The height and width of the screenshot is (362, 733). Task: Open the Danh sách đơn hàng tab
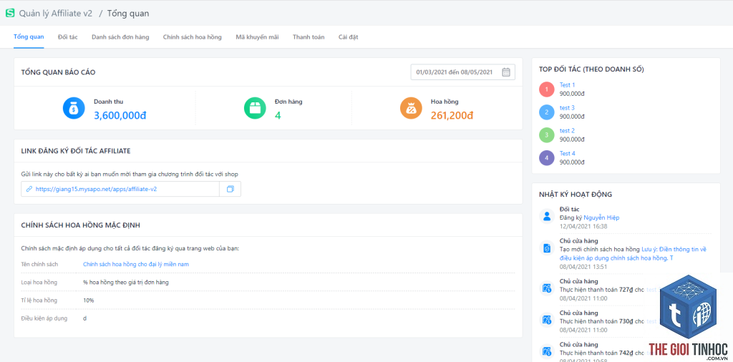click(120, 37)
